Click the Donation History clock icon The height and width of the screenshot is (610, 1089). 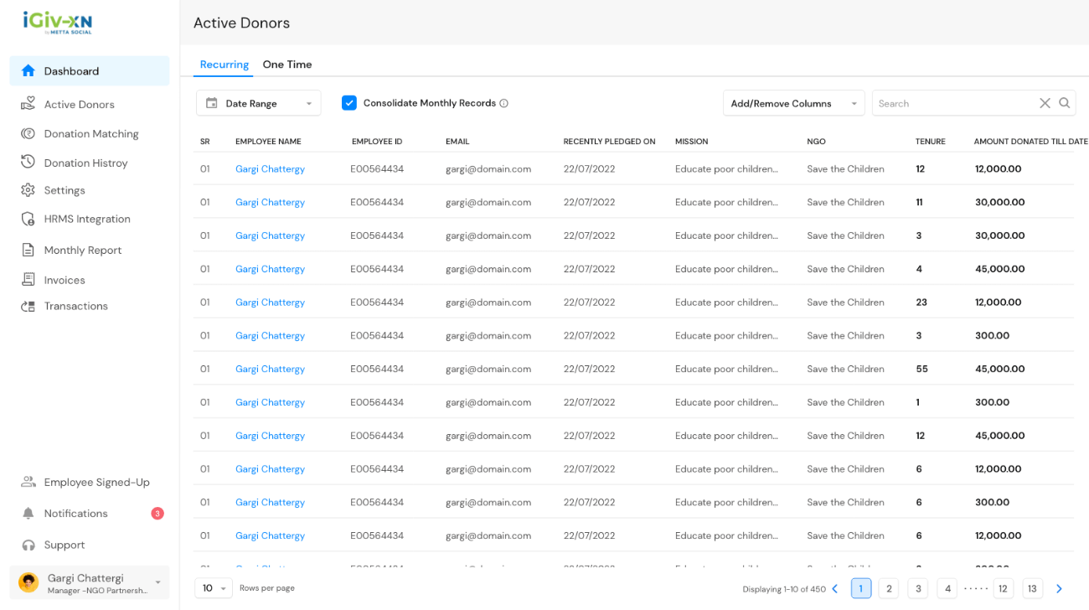click(x=28, y=163)
